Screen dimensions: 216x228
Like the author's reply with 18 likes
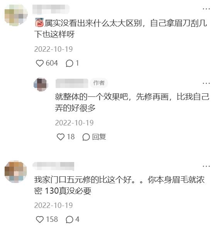[60, 137]
